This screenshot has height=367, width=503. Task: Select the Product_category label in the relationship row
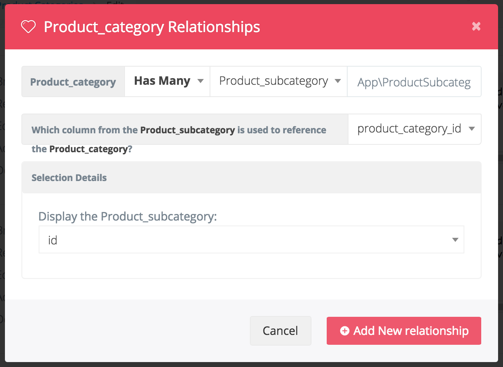72,81
